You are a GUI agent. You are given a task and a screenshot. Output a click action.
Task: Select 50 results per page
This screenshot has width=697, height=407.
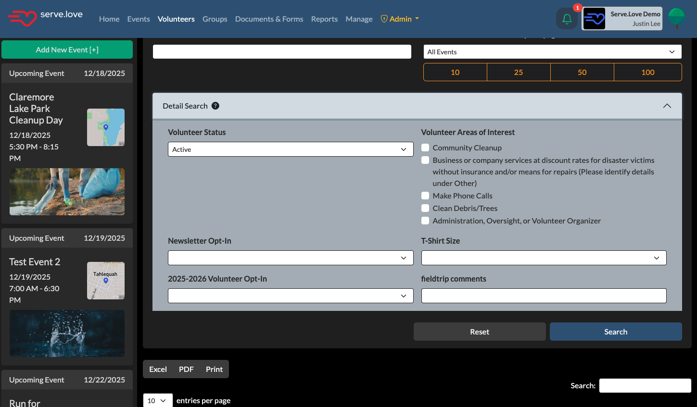pyautogui.click(x=582, y=72)
